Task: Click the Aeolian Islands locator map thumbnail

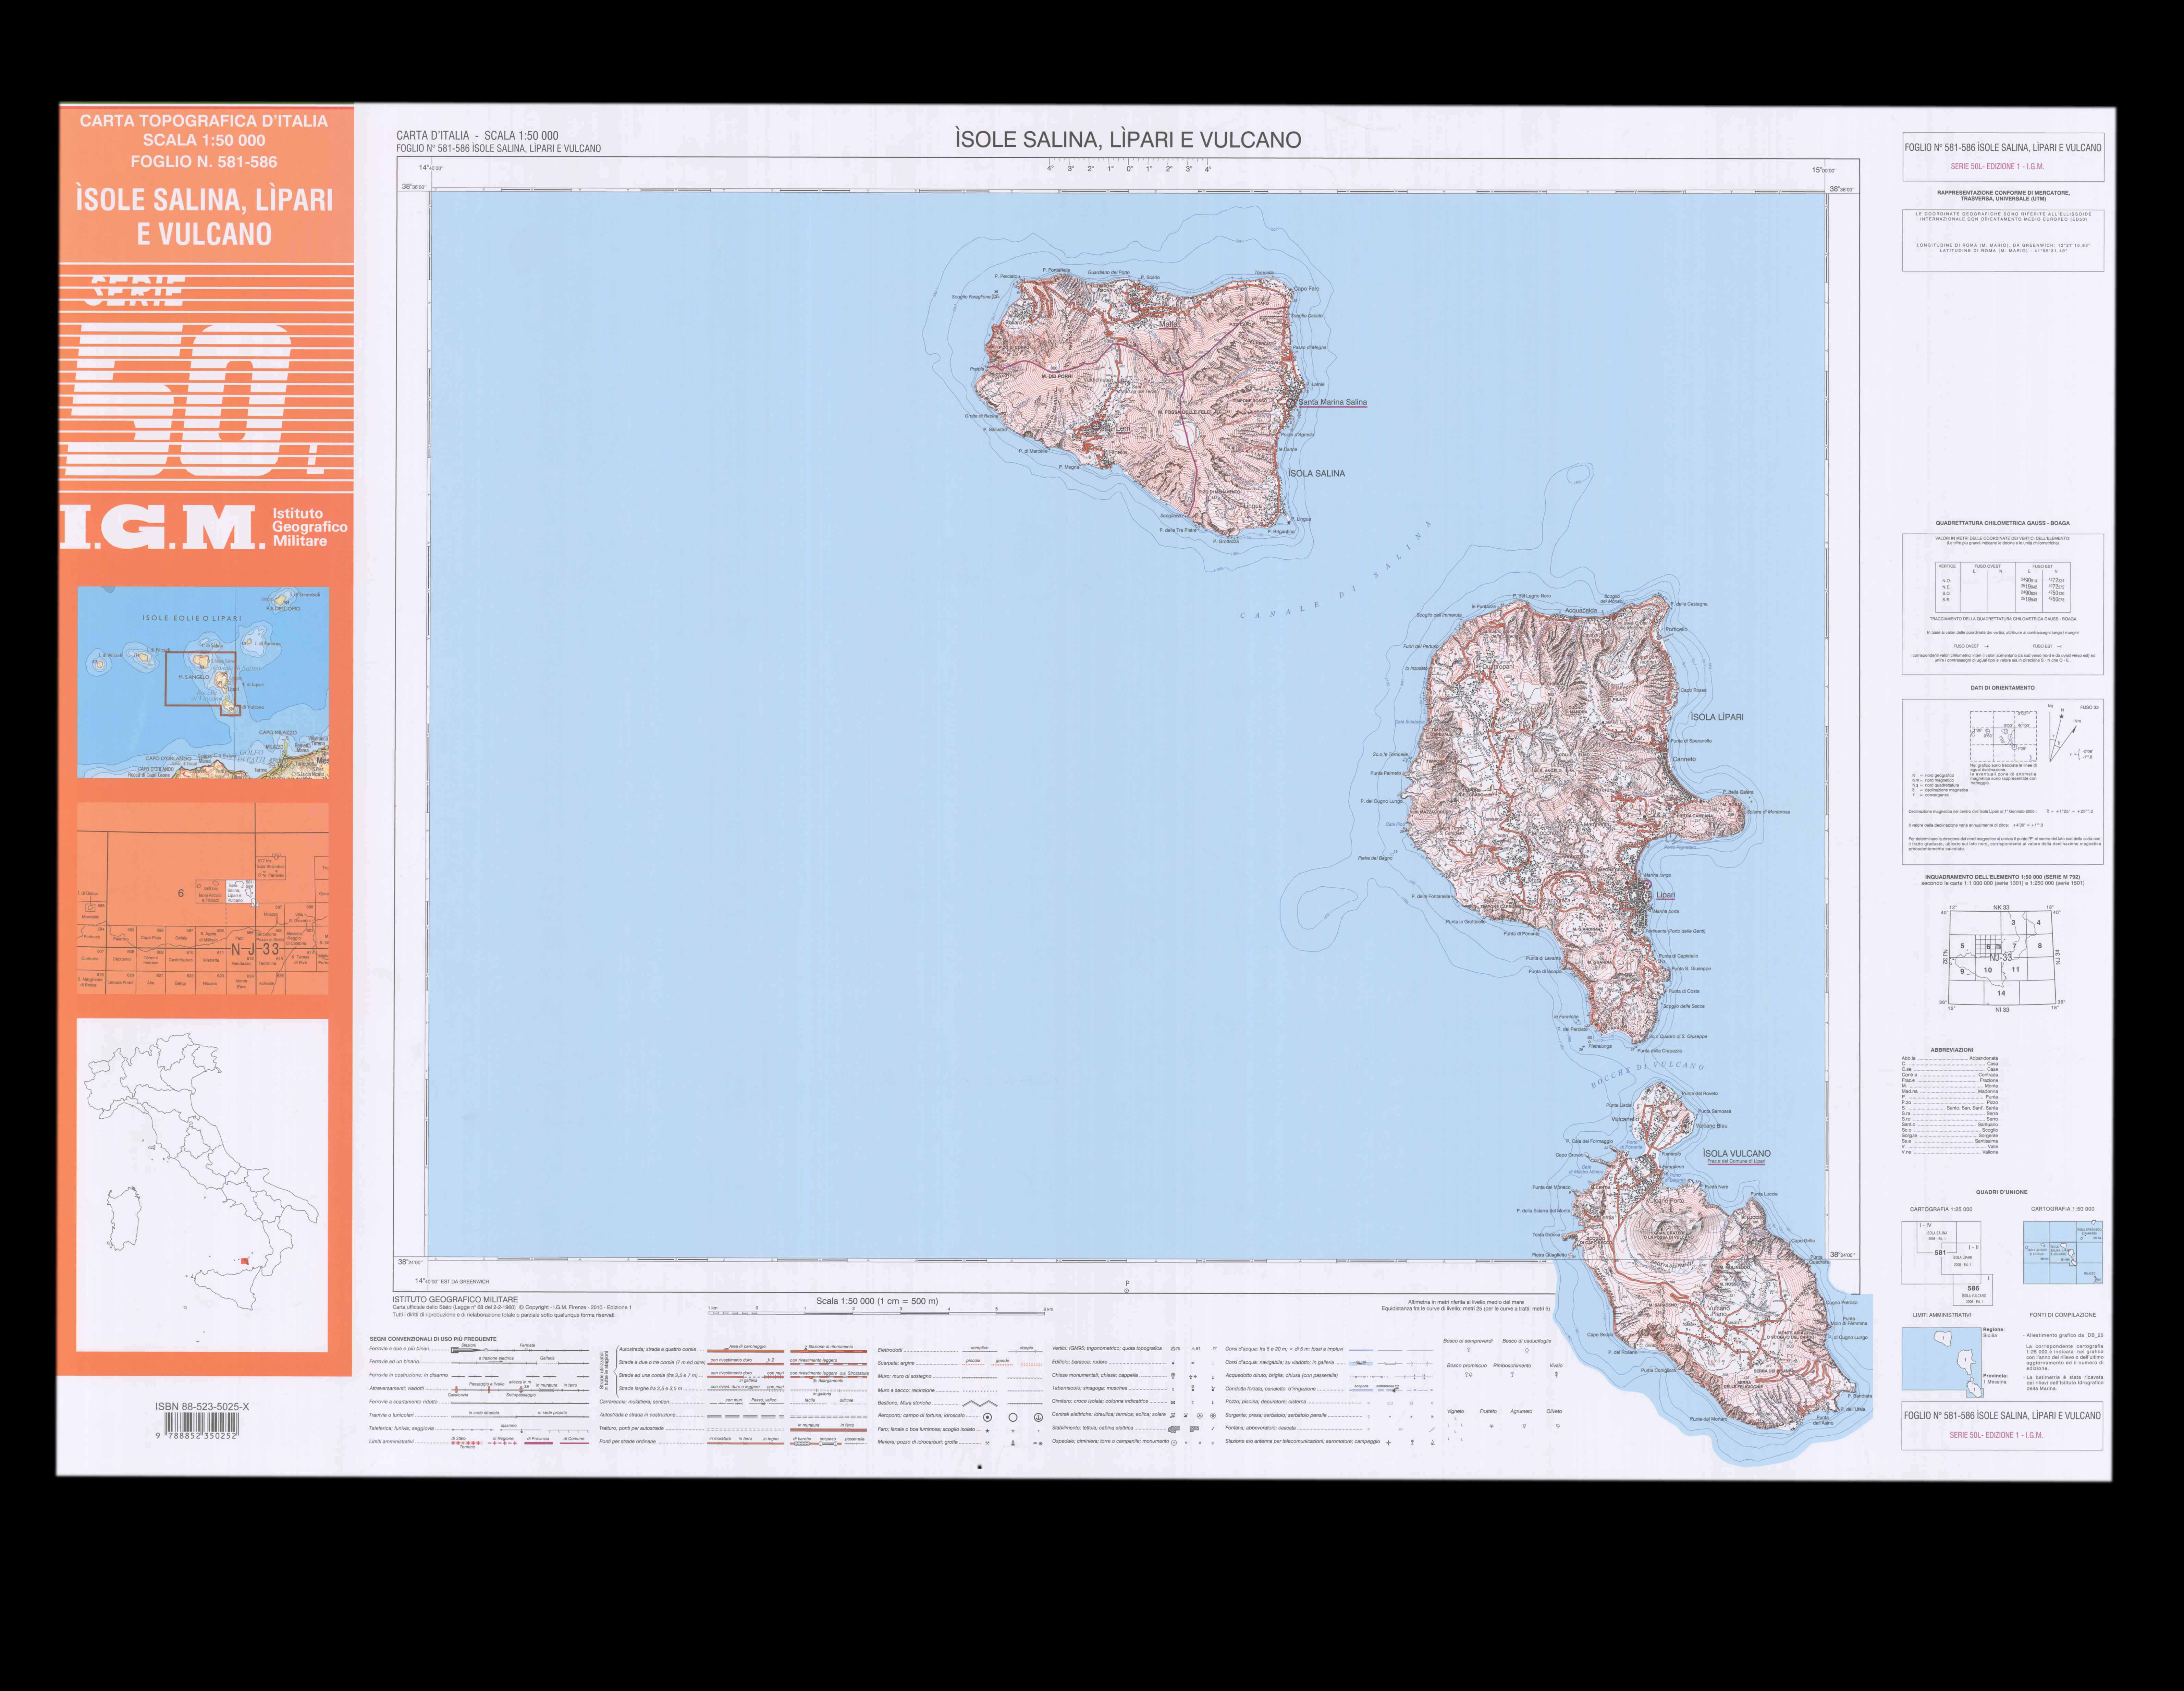Action: point(203,682)
